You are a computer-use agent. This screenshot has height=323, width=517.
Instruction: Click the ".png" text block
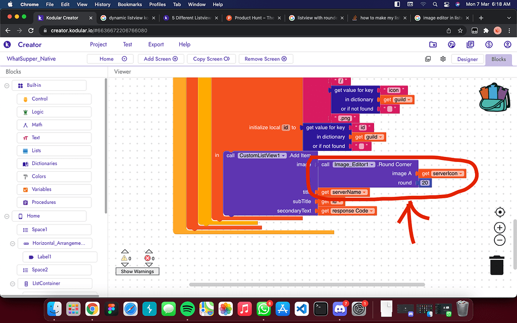(x=344, y=118)
